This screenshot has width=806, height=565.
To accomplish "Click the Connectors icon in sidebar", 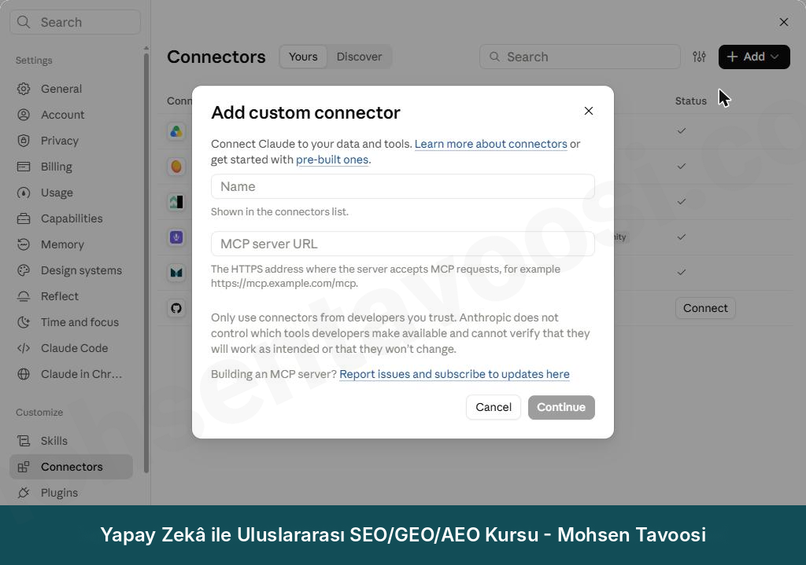I will [24, 467].
